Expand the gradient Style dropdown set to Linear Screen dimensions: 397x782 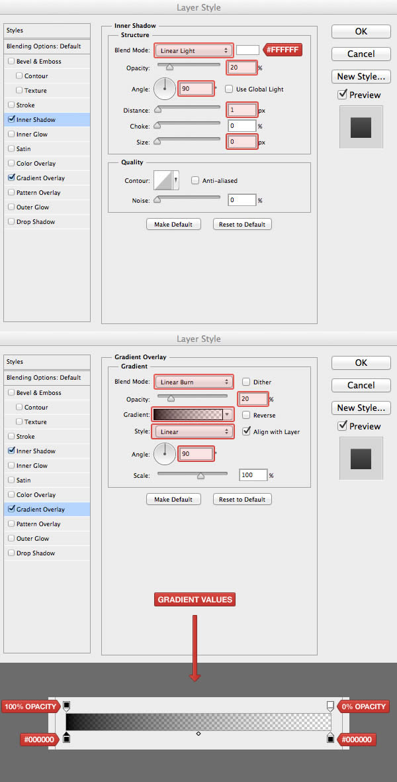tap(194, 431)
